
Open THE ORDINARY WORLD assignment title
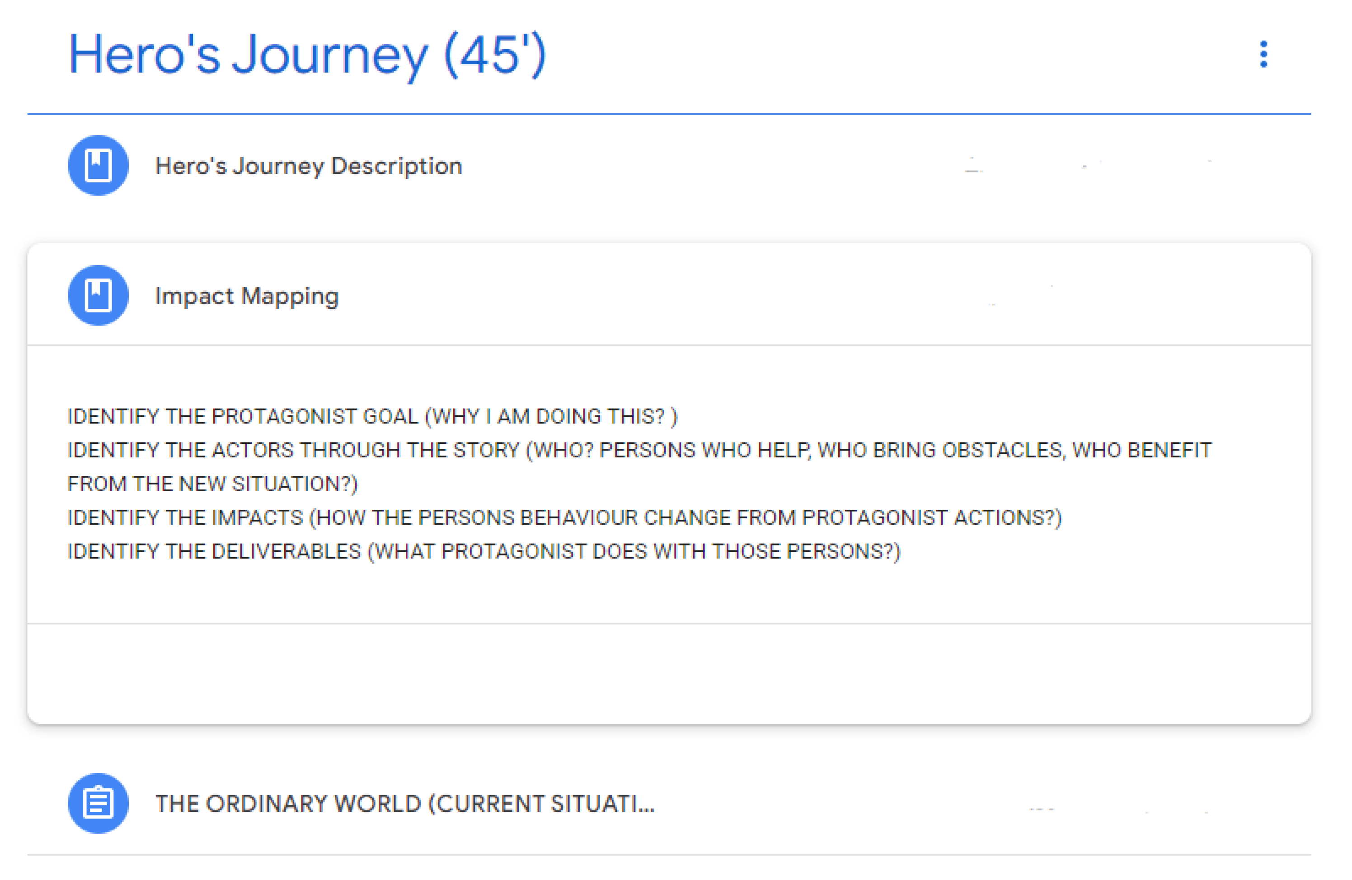404,803
